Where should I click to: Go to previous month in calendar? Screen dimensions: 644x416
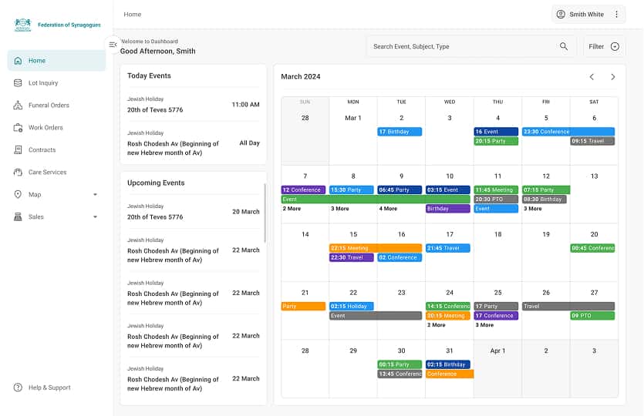click(x=592, y=77)
